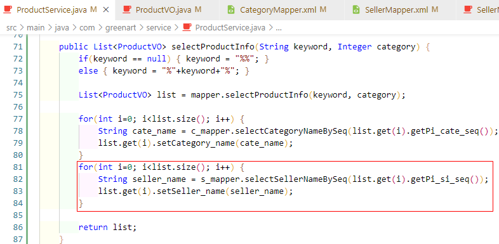Click the 'com' breadcrumb segment

pyautogui.click(x=87, y=28)
